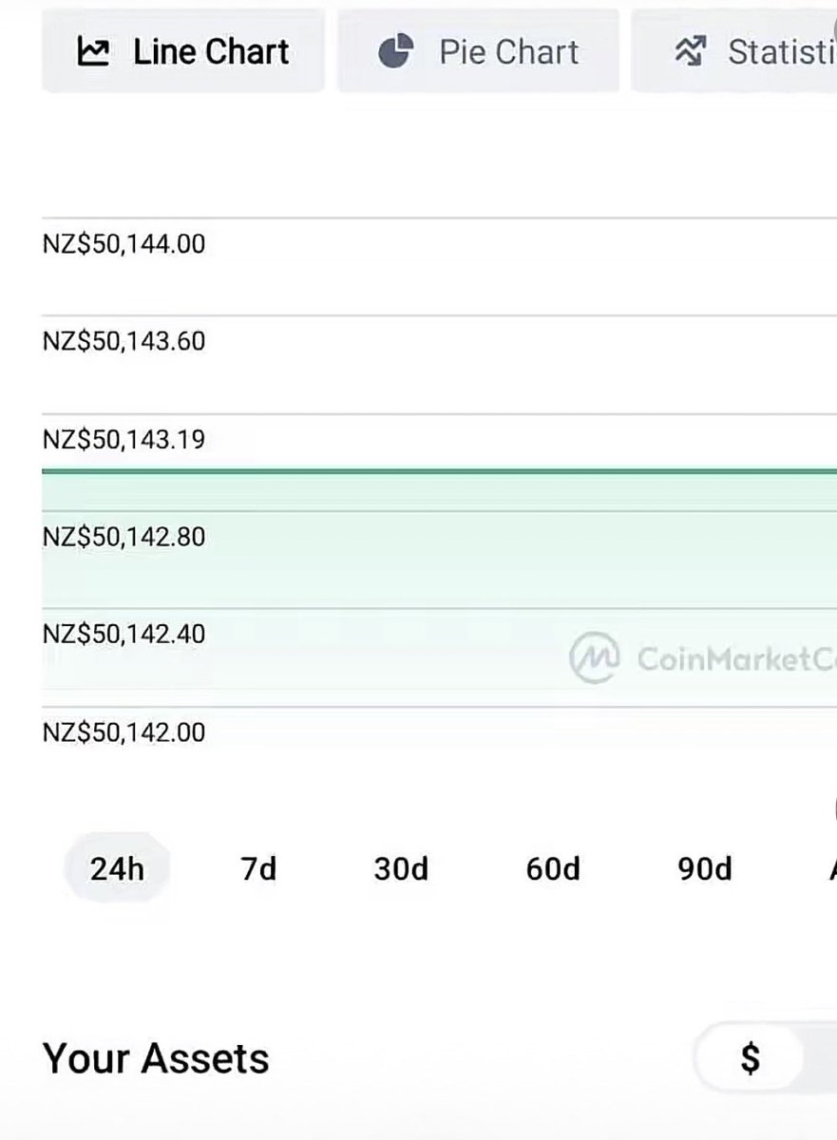Set chart period to 60d
The height and width of the screenshot is (1140, 837).
point(553,868)
